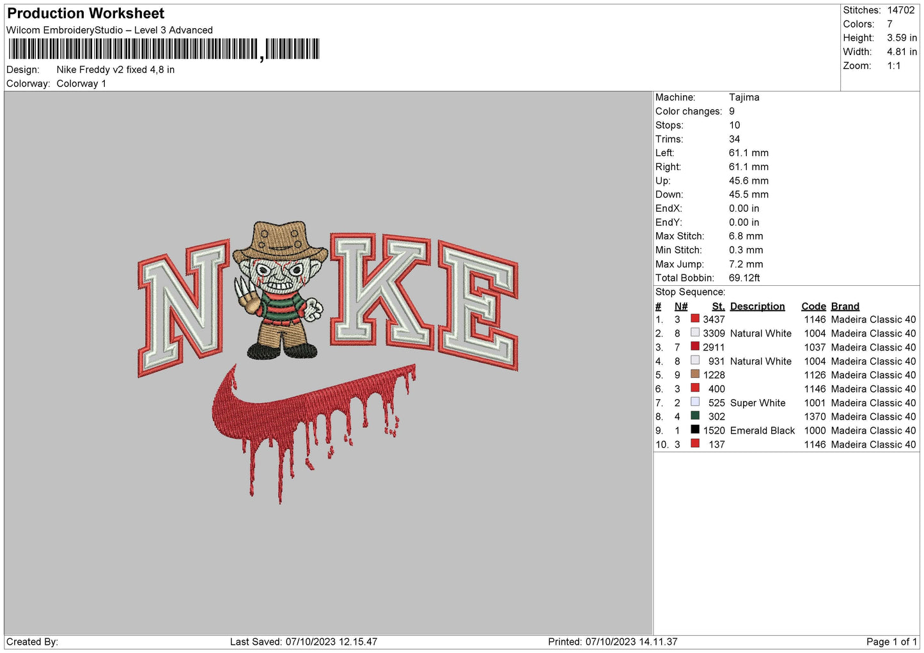Click the 'Stop Sequence:' label
The width and height of the screenshot is (924, 653).
pyautogui.click(x=691, y=292)
